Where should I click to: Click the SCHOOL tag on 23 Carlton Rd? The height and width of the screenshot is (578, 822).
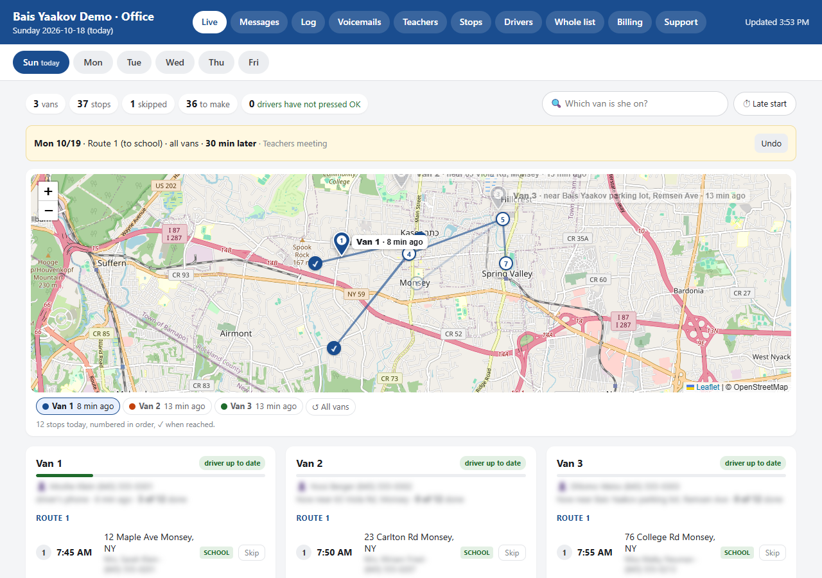[477, 553]
